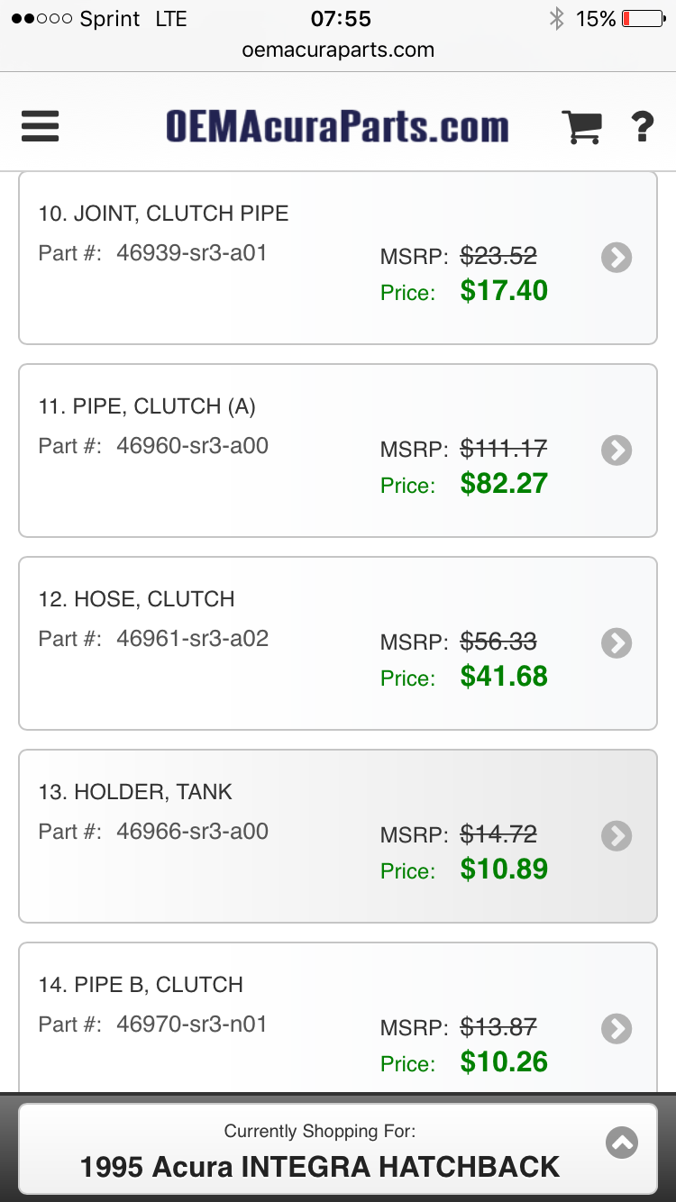Select item 11 PIPE, CLUTCH (A) title
The width and height of the screenshot is (676, 1202).
[x=147, y=406]
